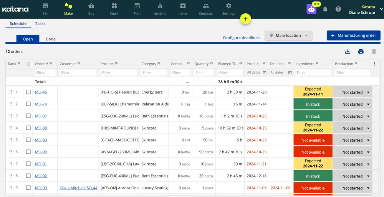The width and height of the screenshot is (384, 197).
Task: Print the manufacturing orders list
Action: (x=361, y=52)
